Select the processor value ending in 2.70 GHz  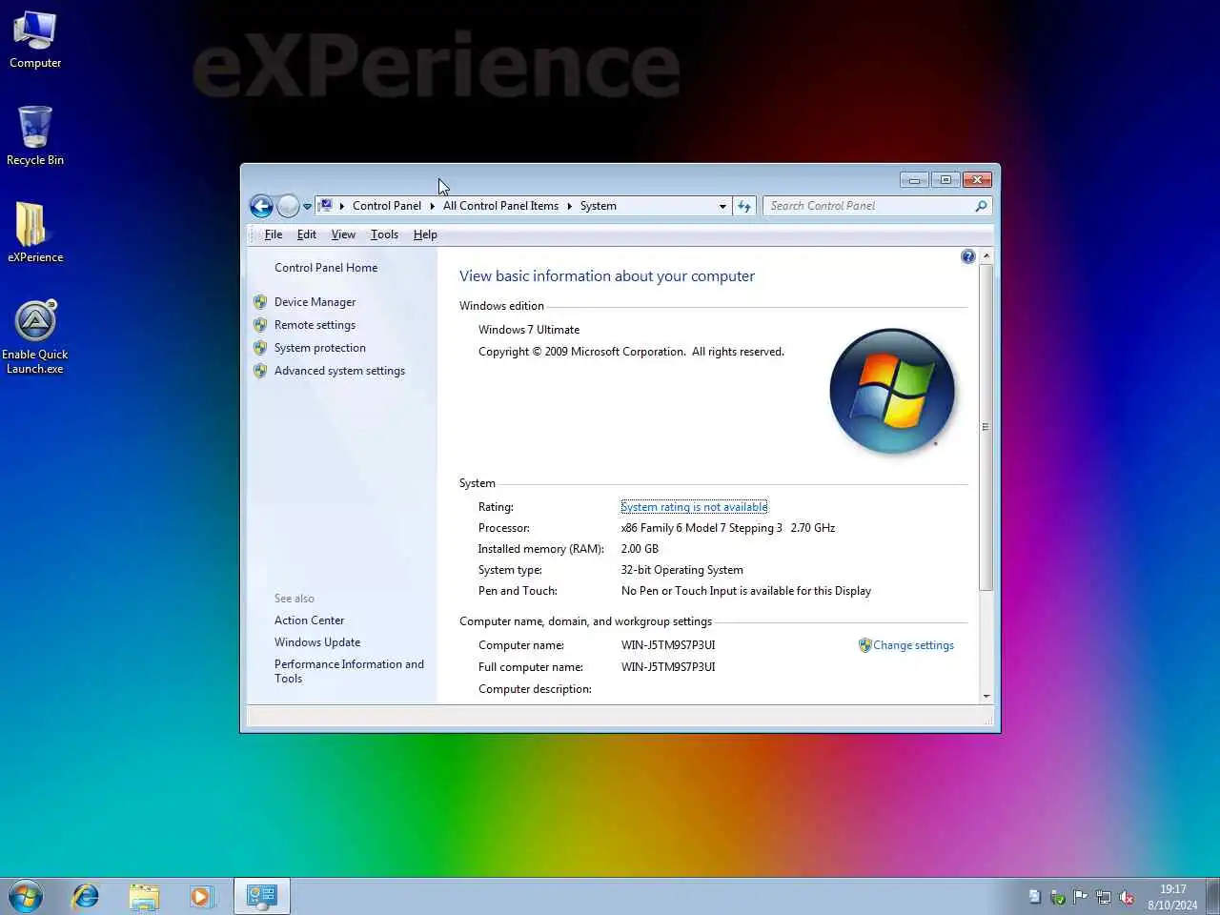pos(727,528)
